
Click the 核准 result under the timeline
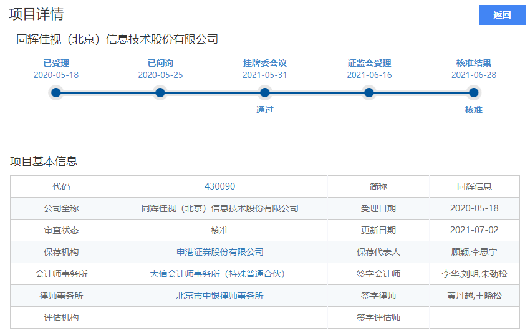pyautogui.click(x=473, y=110)
